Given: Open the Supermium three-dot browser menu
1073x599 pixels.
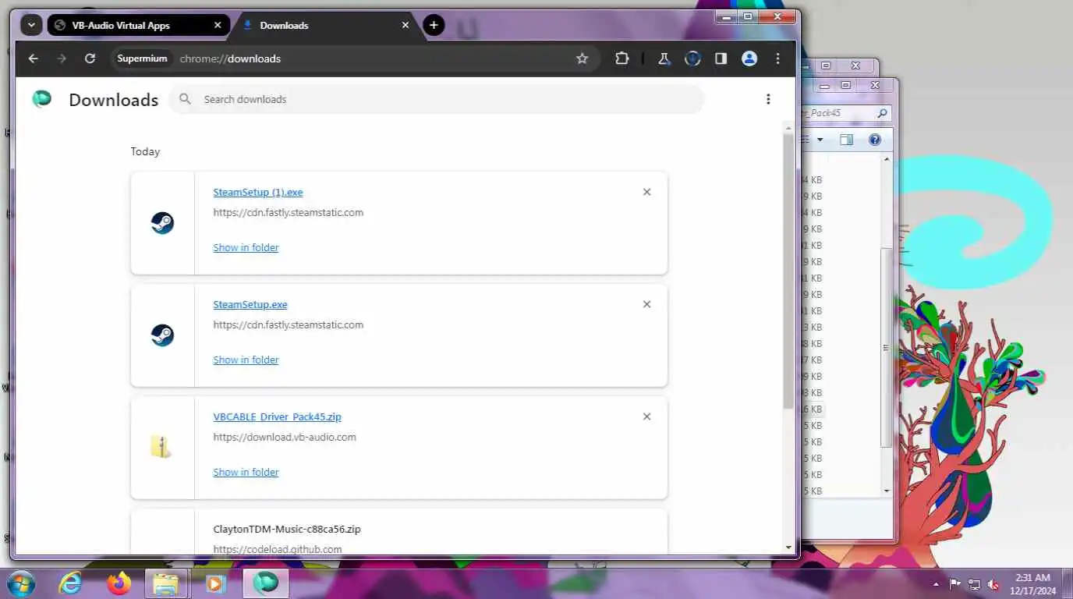Looking at the screenshot, I should tap(777, 58).
